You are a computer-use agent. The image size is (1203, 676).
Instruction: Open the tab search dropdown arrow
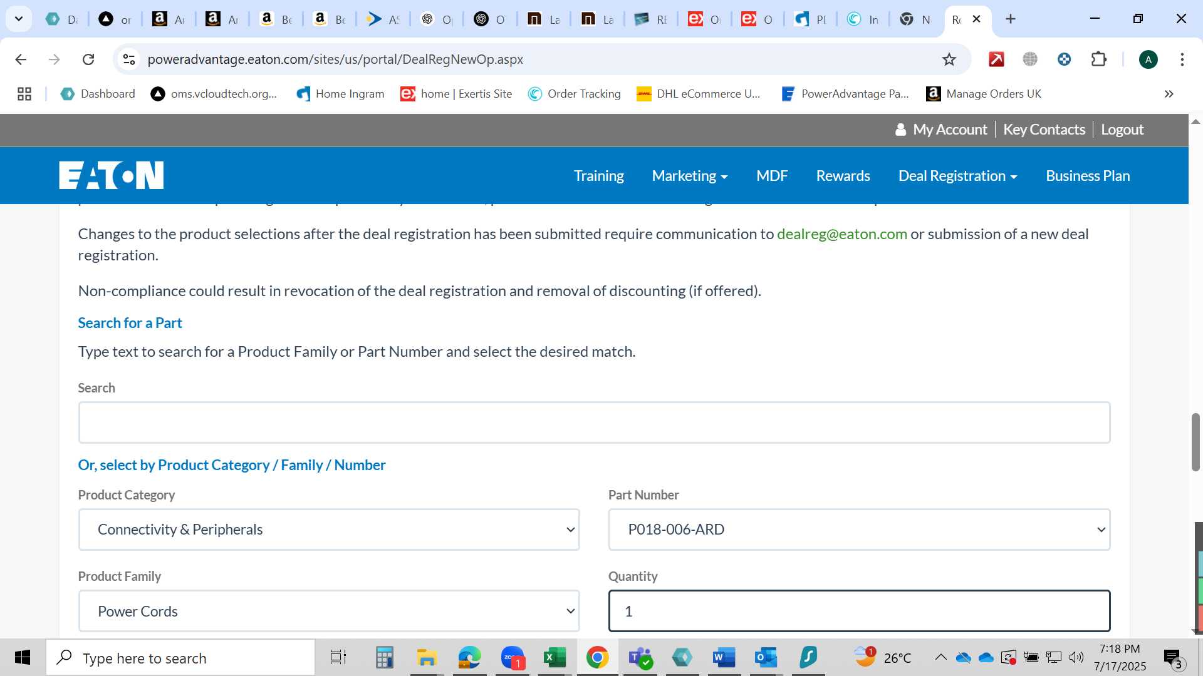pyautogui.click(x=19, y=19)
